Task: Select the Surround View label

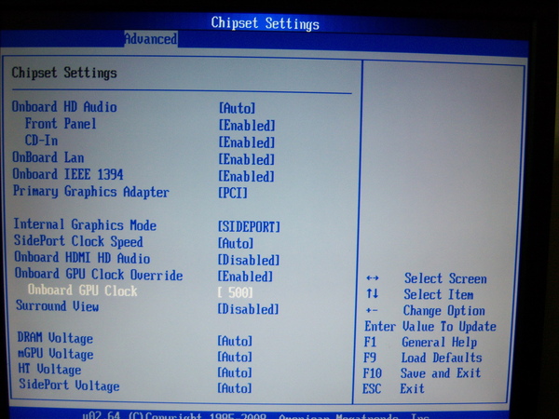Action: (58, 306)
